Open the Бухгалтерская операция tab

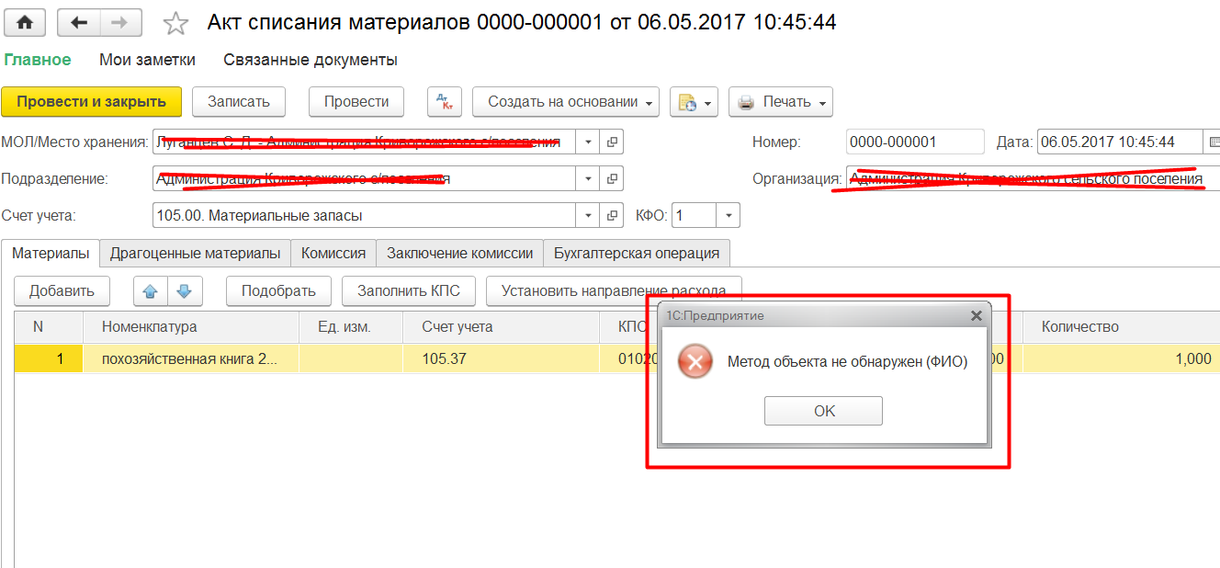(x=636, y=253)
